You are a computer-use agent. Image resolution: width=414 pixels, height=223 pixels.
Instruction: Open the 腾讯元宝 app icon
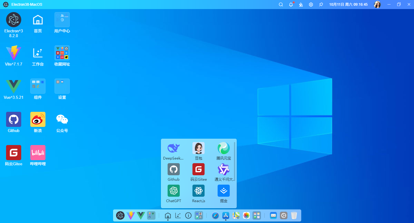coord(223,148)
